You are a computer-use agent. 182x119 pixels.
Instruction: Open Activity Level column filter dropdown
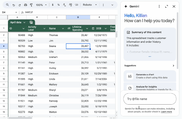click(44, 28)
